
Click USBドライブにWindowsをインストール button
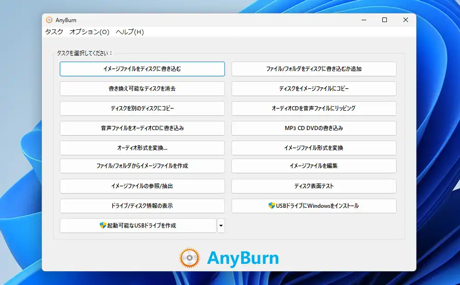pyautogui.click(x=314, y=206)
